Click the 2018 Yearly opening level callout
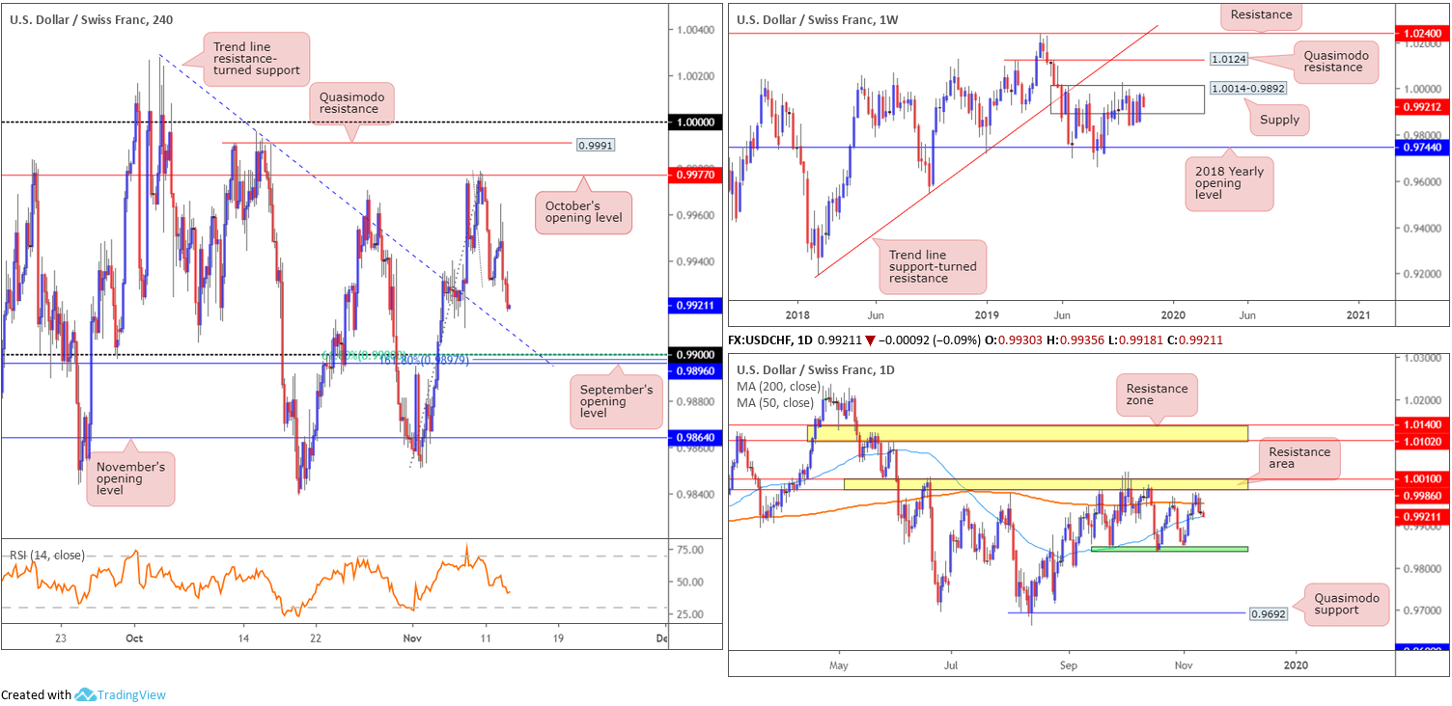The image size is (1452, 706). tap(1229, 184)
